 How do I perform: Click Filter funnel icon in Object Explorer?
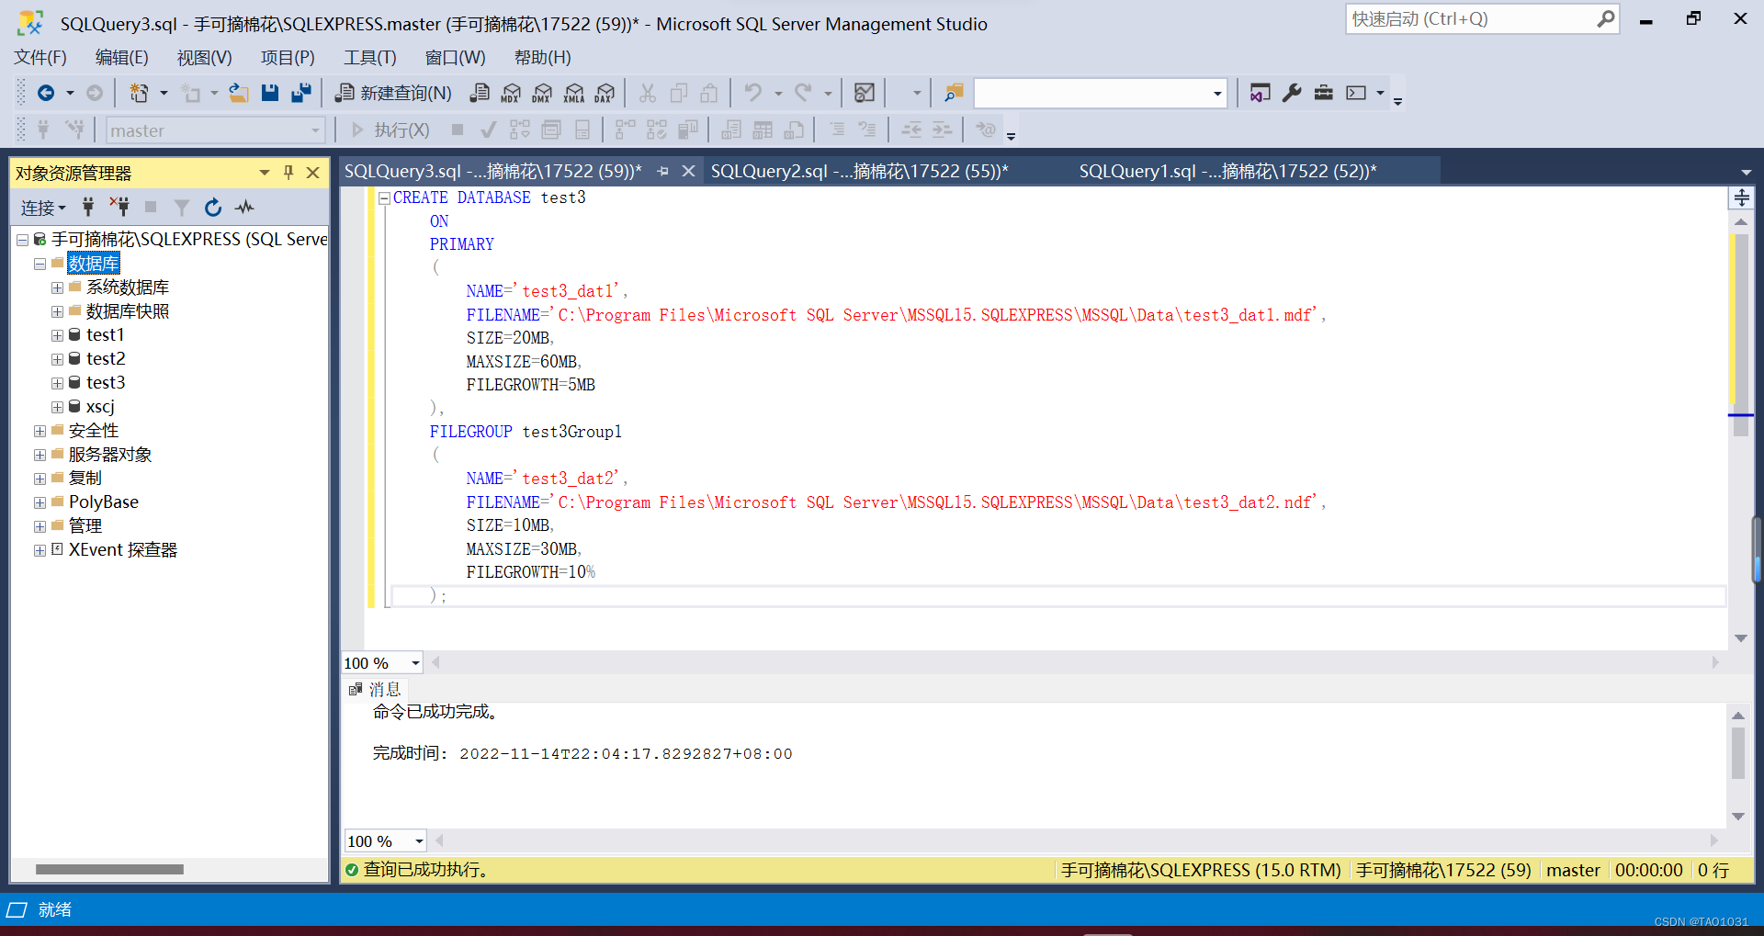[182, 208]
